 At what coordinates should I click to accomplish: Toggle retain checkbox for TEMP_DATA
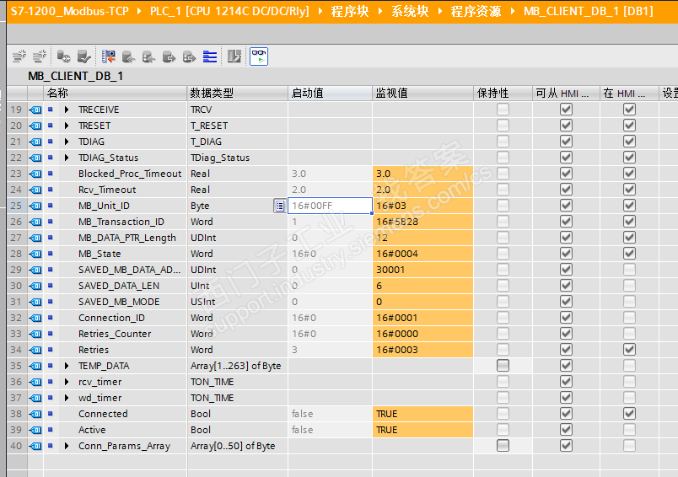click(x=503, y=366)
